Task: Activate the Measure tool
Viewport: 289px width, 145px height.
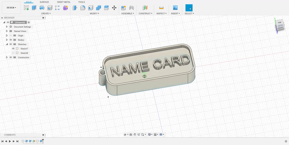Action: tap(161, 8)
